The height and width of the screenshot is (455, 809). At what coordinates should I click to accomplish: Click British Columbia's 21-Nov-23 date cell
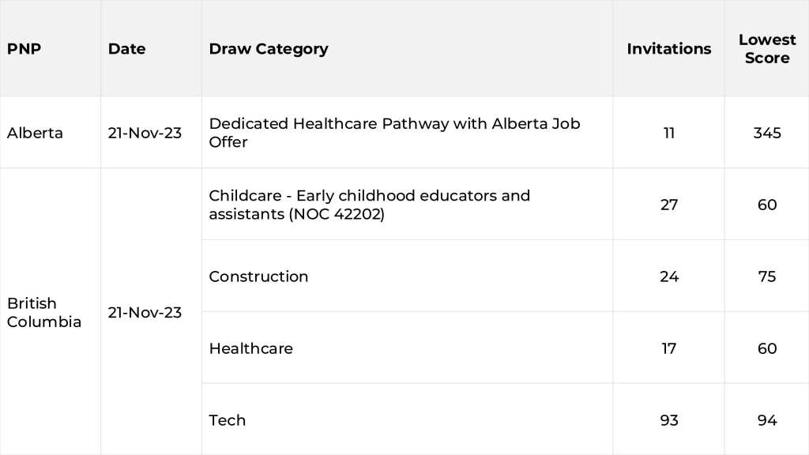click(x=145, y=313)
